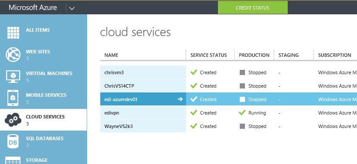The height and width of the screenshot is (164, 357).
Task: Expand the dropdown chevron next to Microsoft Azure
Action: point(72,8)
